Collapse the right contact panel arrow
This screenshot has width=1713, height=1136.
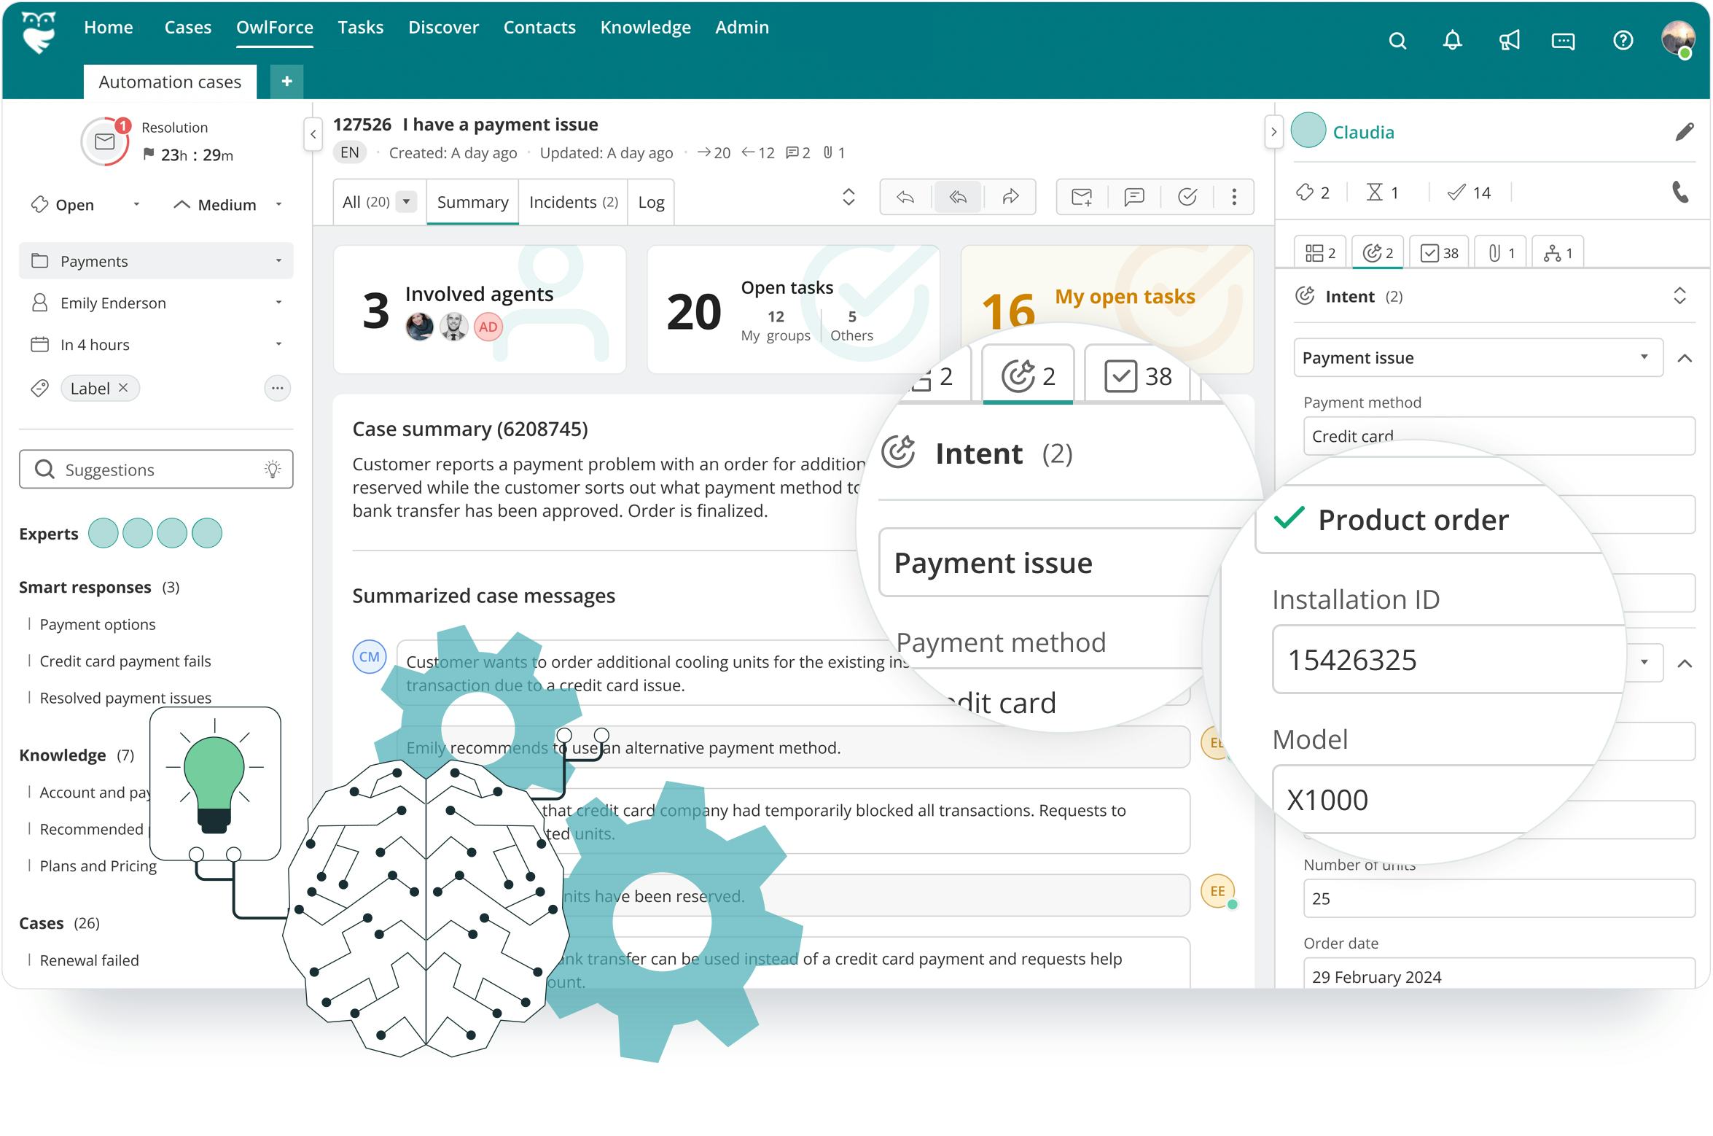1273,133
